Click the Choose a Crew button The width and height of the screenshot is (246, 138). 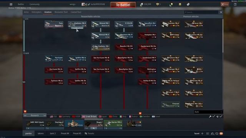[x=77, y=28]
